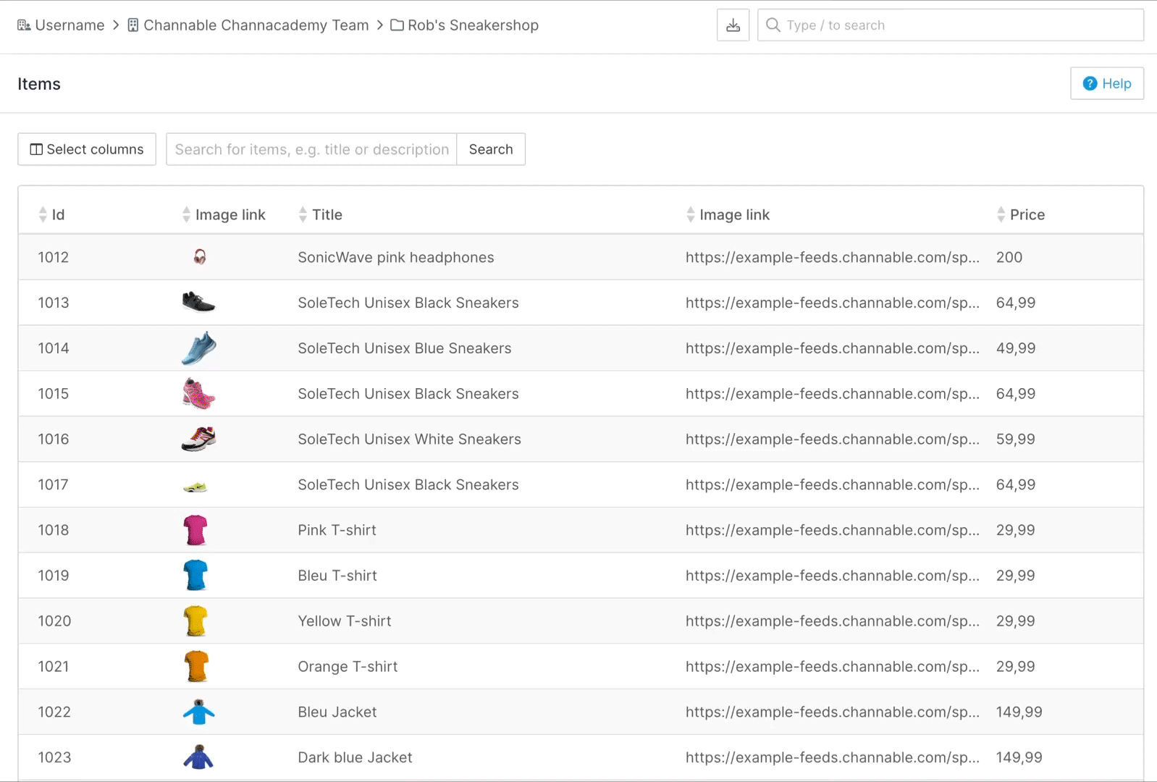Click the yellow T-shirt product image
This screenshot has width=1157, height=782.
[195, 621]
